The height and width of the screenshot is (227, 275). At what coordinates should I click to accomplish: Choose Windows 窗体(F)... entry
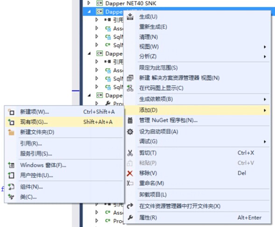(64, 165)
